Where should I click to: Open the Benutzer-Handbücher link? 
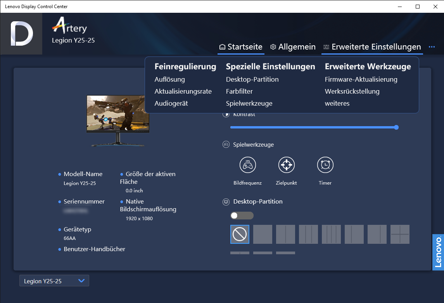94,249
